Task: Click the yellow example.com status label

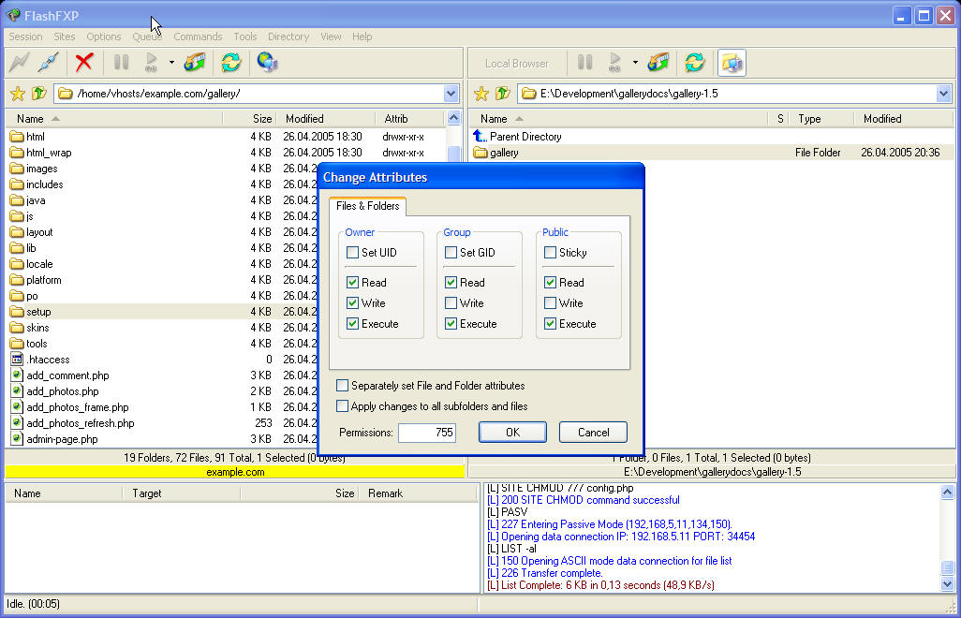Action: coord(235,472)
